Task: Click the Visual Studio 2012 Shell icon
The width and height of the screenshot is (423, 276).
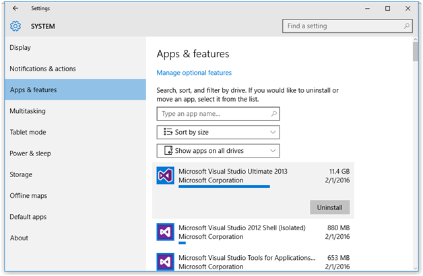Action: [166, 232]
